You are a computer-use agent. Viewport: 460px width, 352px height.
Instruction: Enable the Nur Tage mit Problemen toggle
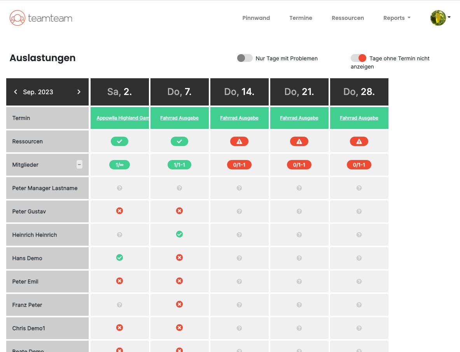tap(245, 58)
